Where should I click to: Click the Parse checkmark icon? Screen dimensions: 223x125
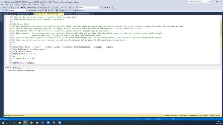(x=41, y=10)
